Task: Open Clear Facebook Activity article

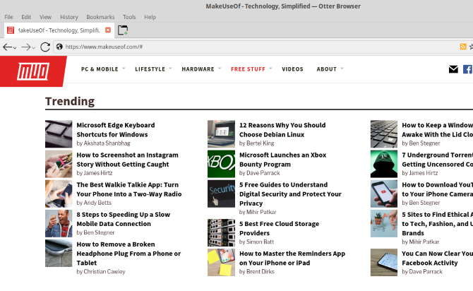Action: (438, 258)
